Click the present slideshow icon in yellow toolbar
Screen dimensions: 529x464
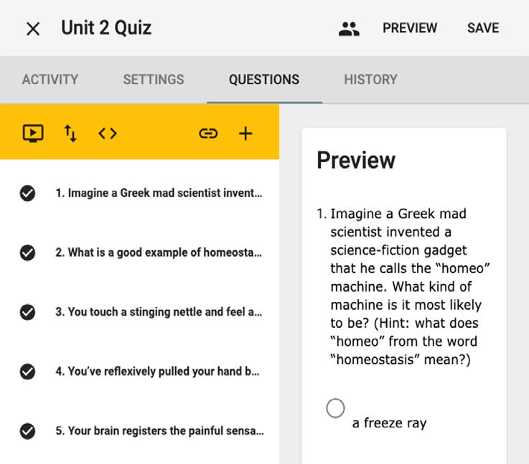tap(33, 133)
